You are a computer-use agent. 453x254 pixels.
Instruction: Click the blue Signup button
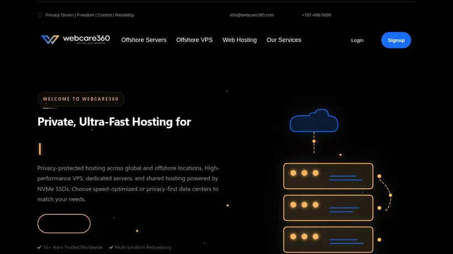point(396,40)
